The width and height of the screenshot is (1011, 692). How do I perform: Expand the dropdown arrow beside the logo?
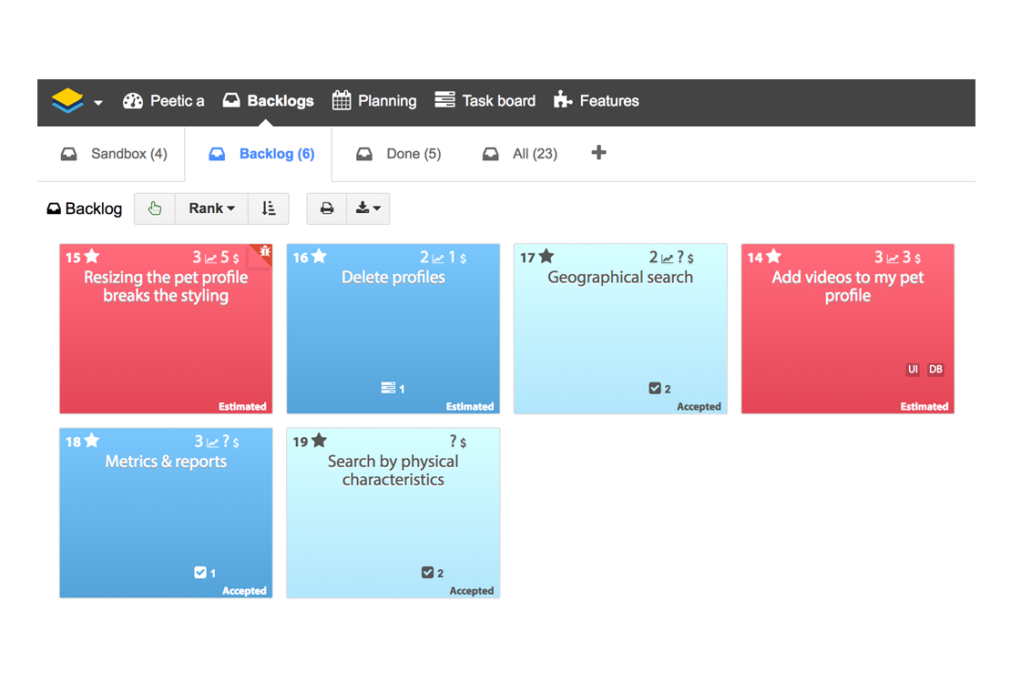[98, 103]
